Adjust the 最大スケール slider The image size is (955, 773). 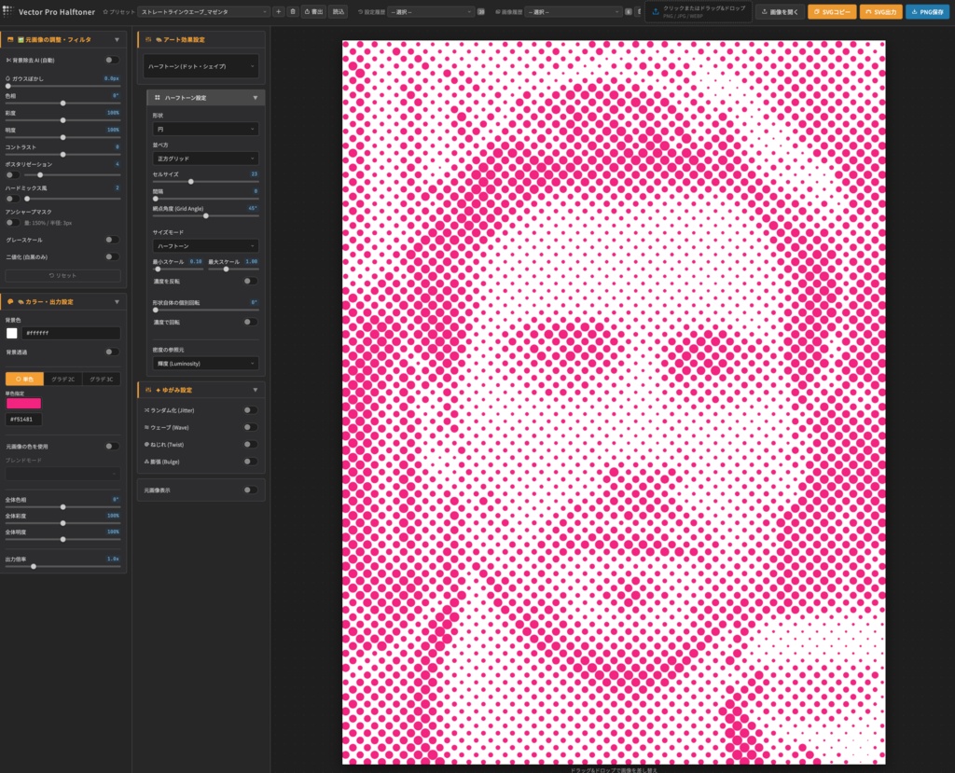233,269
